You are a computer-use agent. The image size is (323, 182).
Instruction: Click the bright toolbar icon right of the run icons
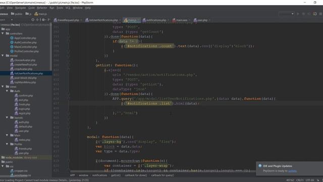coord(315,14)
